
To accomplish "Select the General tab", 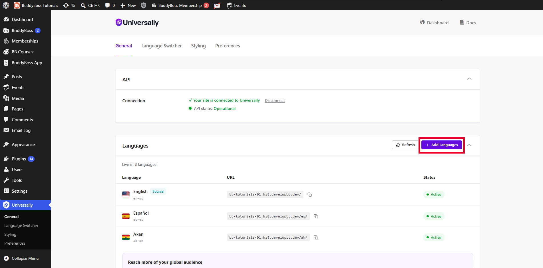I will click(124, 46).
